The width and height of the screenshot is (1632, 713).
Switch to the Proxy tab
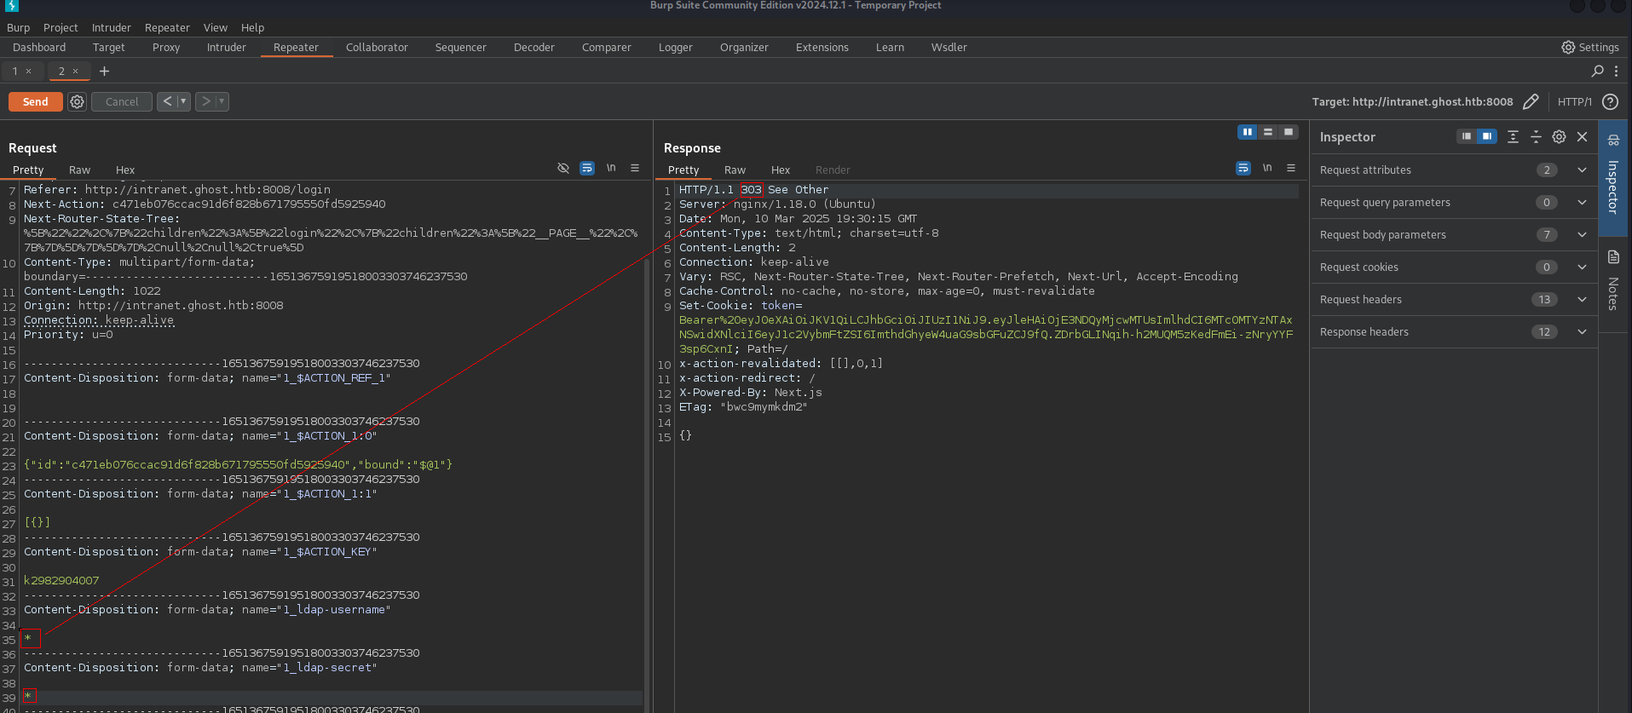tap(166, 48)
